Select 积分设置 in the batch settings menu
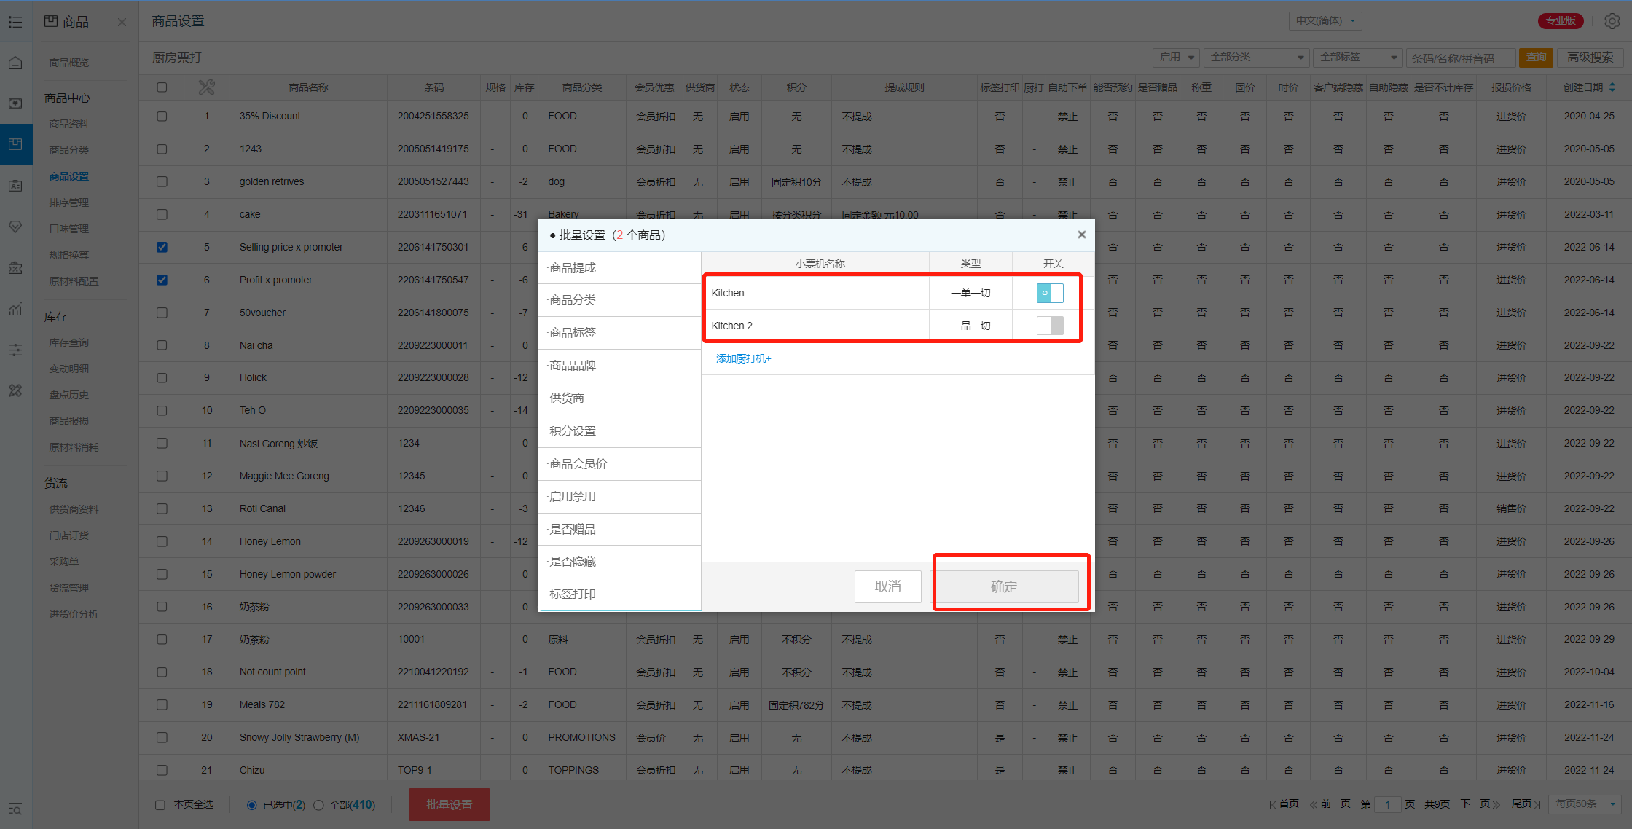The height and width of the screenshot is (829, 1632). (573, 431)
